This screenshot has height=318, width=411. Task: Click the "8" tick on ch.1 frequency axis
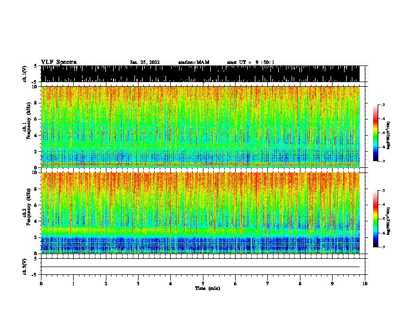coord(36,103)
